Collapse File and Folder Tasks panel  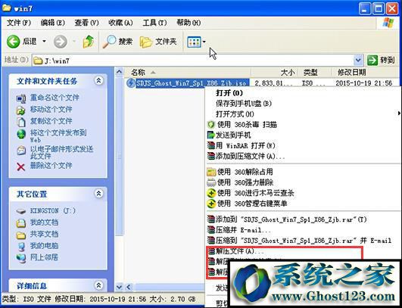(x=98, y=81)
